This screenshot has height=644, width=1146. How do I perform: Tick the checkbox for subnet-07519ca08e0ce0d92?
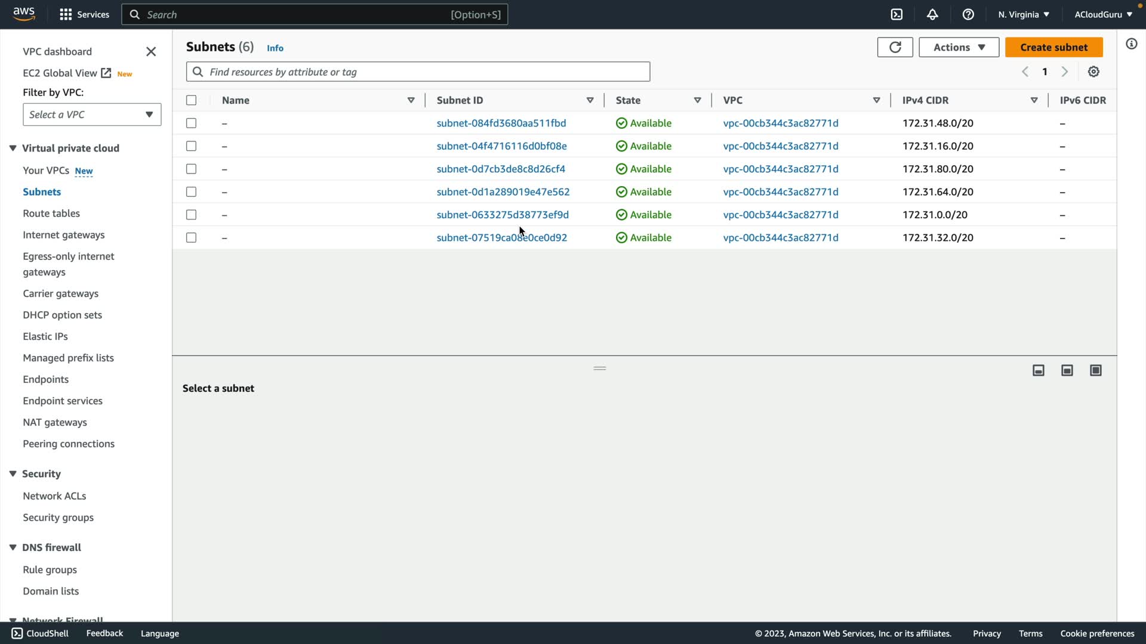[191, 237]
